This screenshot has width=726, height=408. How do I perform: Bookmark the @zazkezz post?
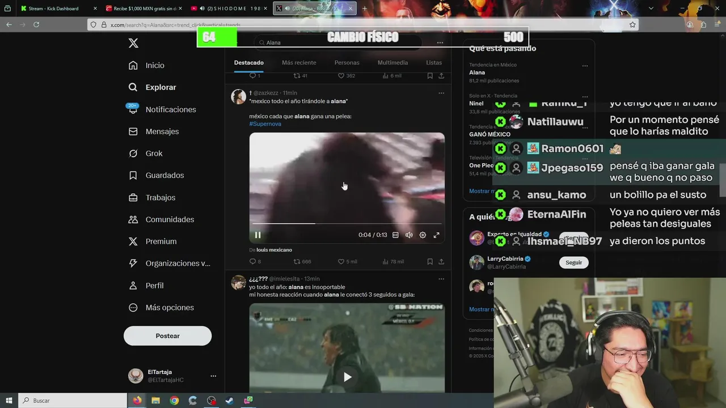pos(430,261)
